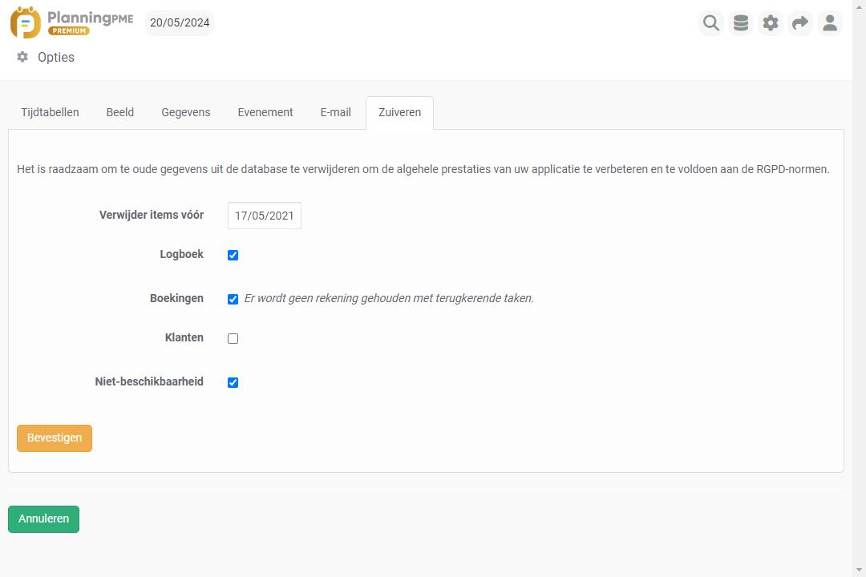Switch to the Tijdtabellen tab
Image resolution: width=866 pixels, height=577 pixels.
(x=50, y=113)
